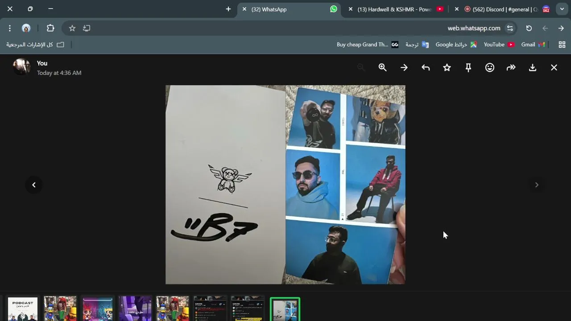Reload the WhatsApp page
This screenshot has height=321, width=571.
529,28
